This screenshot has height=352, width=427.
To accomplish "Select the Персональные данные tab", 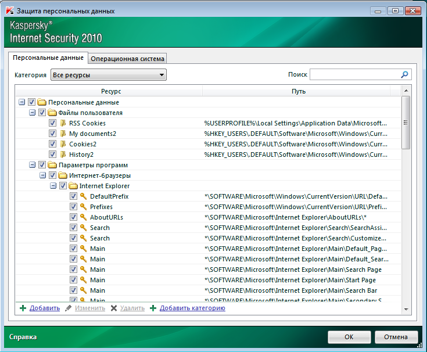I will coord(48,58).
